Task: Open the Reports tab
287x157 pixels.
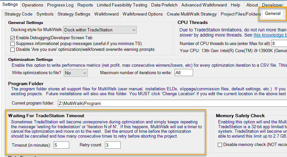Action: (x=85, y=5)
